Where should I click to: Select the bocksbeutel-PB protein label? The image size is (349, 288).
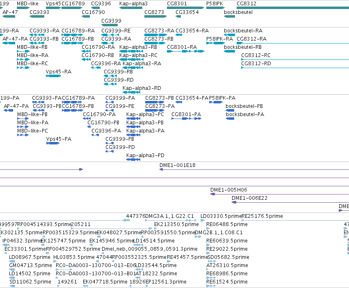pyautogui.click(x=244, y=106)
